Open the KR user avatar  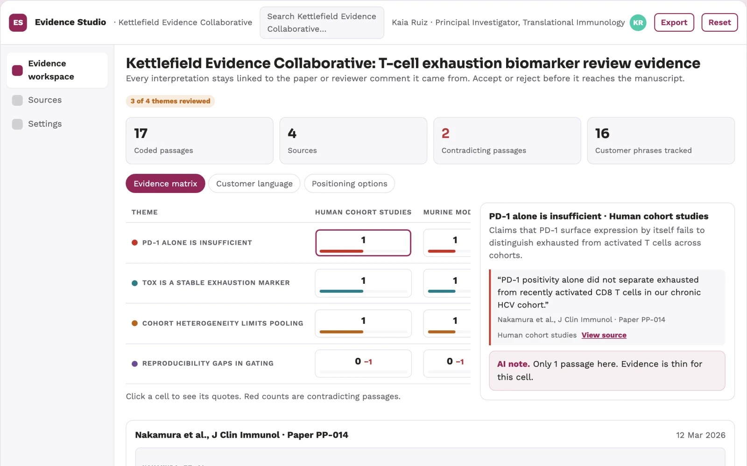click(x=638, y=22)
